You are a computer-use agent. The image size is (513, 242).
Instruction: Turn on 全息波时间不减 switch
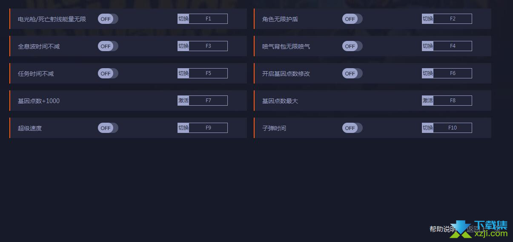point(108,46)
